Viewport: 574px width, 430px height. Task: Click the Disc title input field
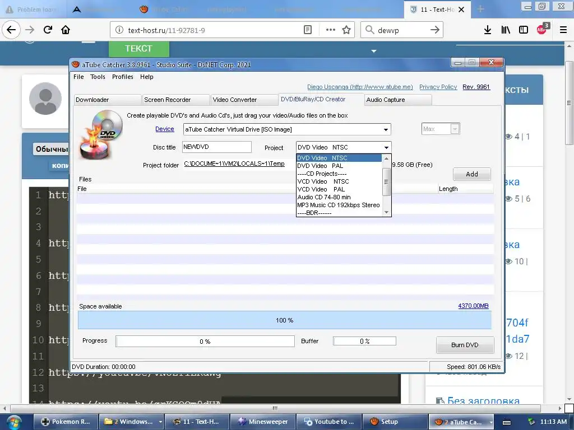pos(217,147)
